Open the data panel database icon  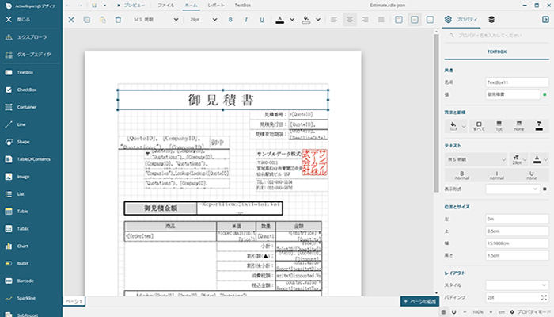point(491,20)
